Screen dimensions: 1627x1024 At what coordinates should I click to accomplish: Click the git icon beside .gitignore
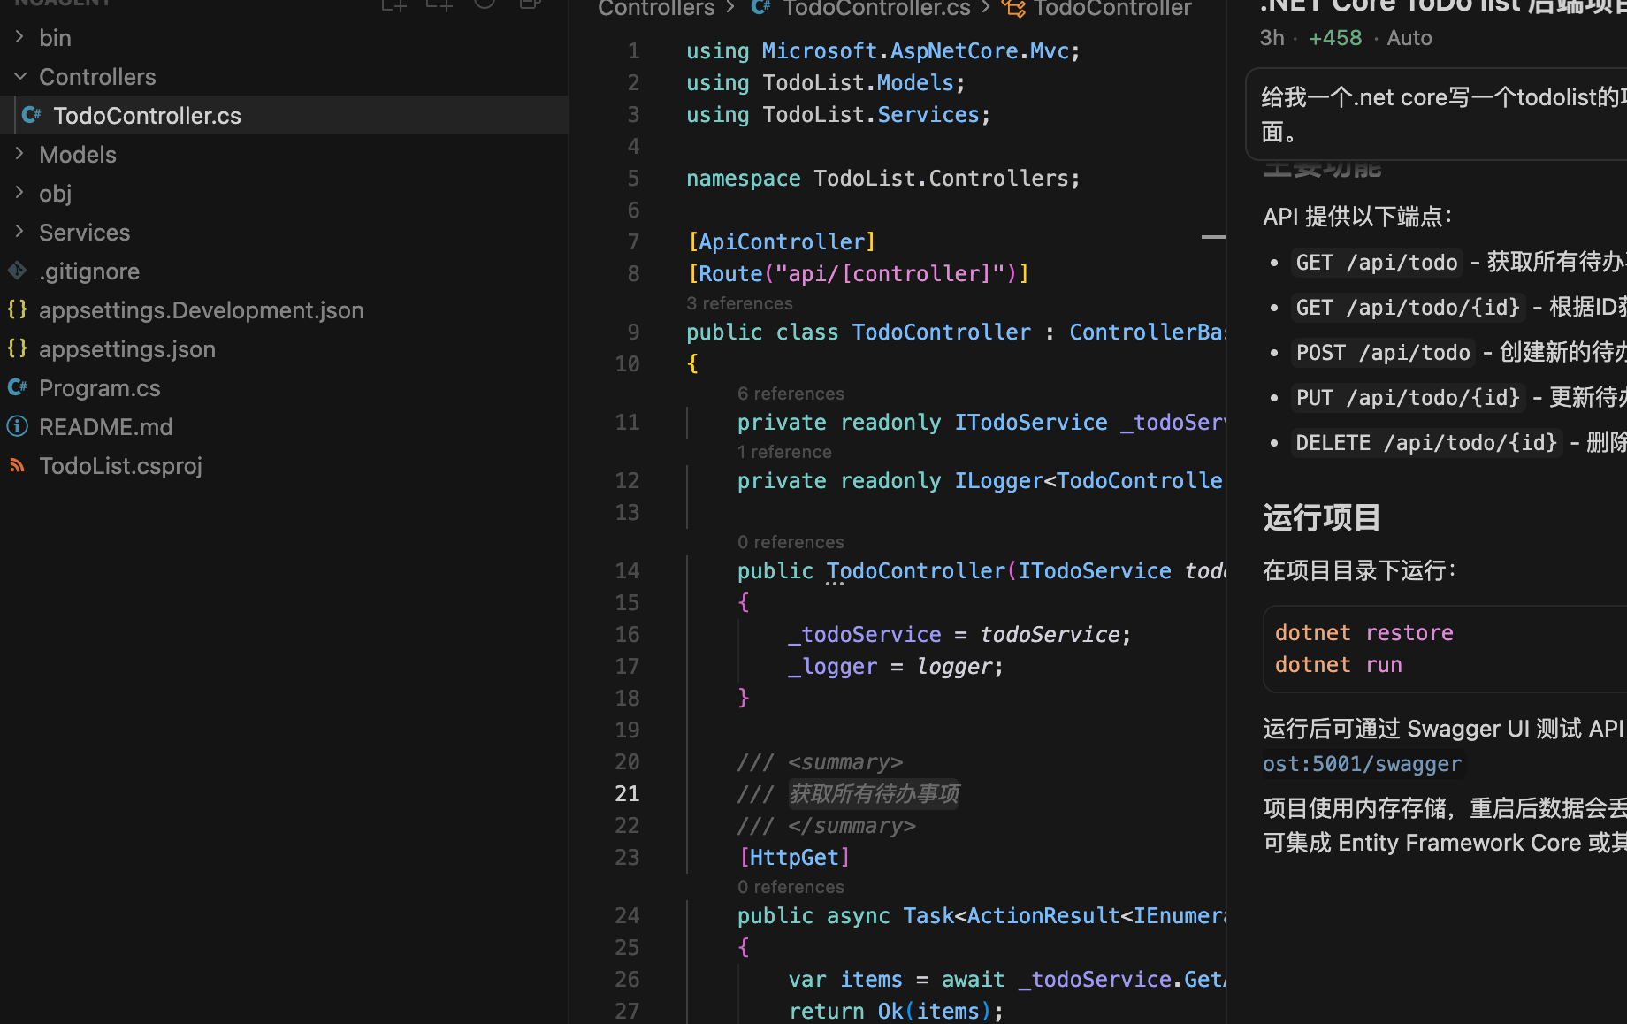pyautogui.click(x=18, y=271)
